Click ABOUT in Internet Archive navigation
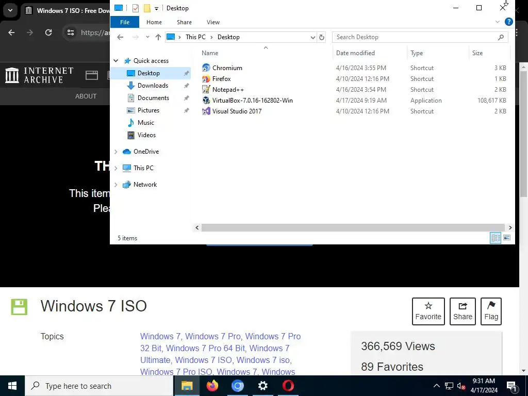This screenshot has height=396, width=528. pos(86,96)
